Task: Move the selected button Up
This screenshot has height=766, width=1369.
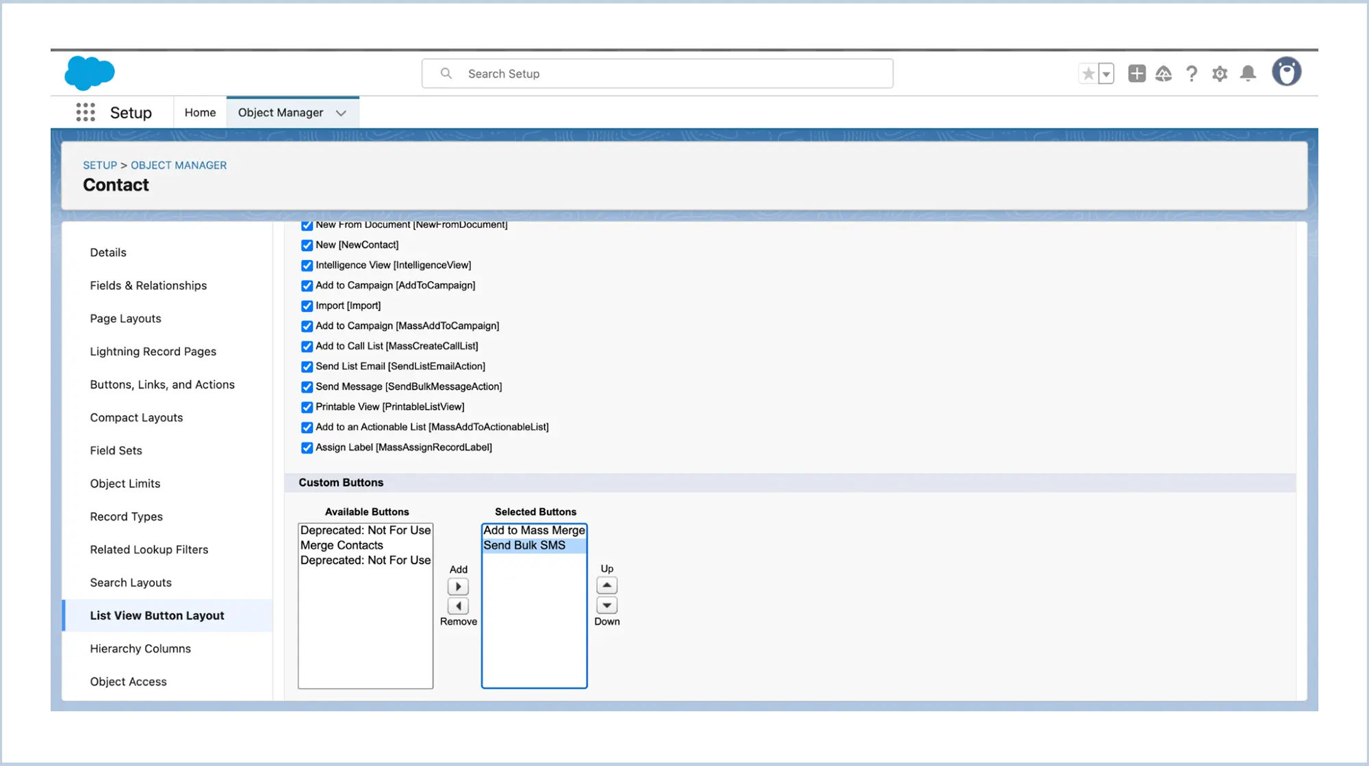Action: [606, 585]
